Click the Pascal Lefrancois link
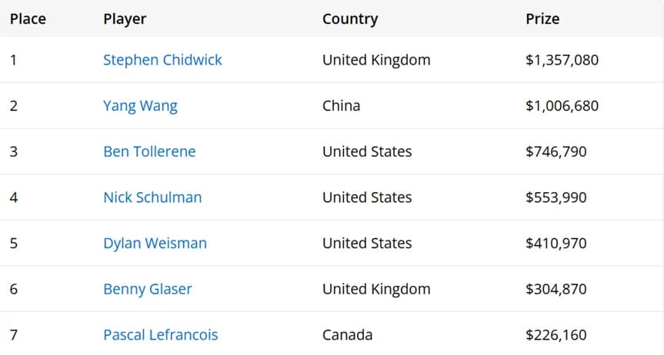The image size is (664, 355). tap(161, 335)
